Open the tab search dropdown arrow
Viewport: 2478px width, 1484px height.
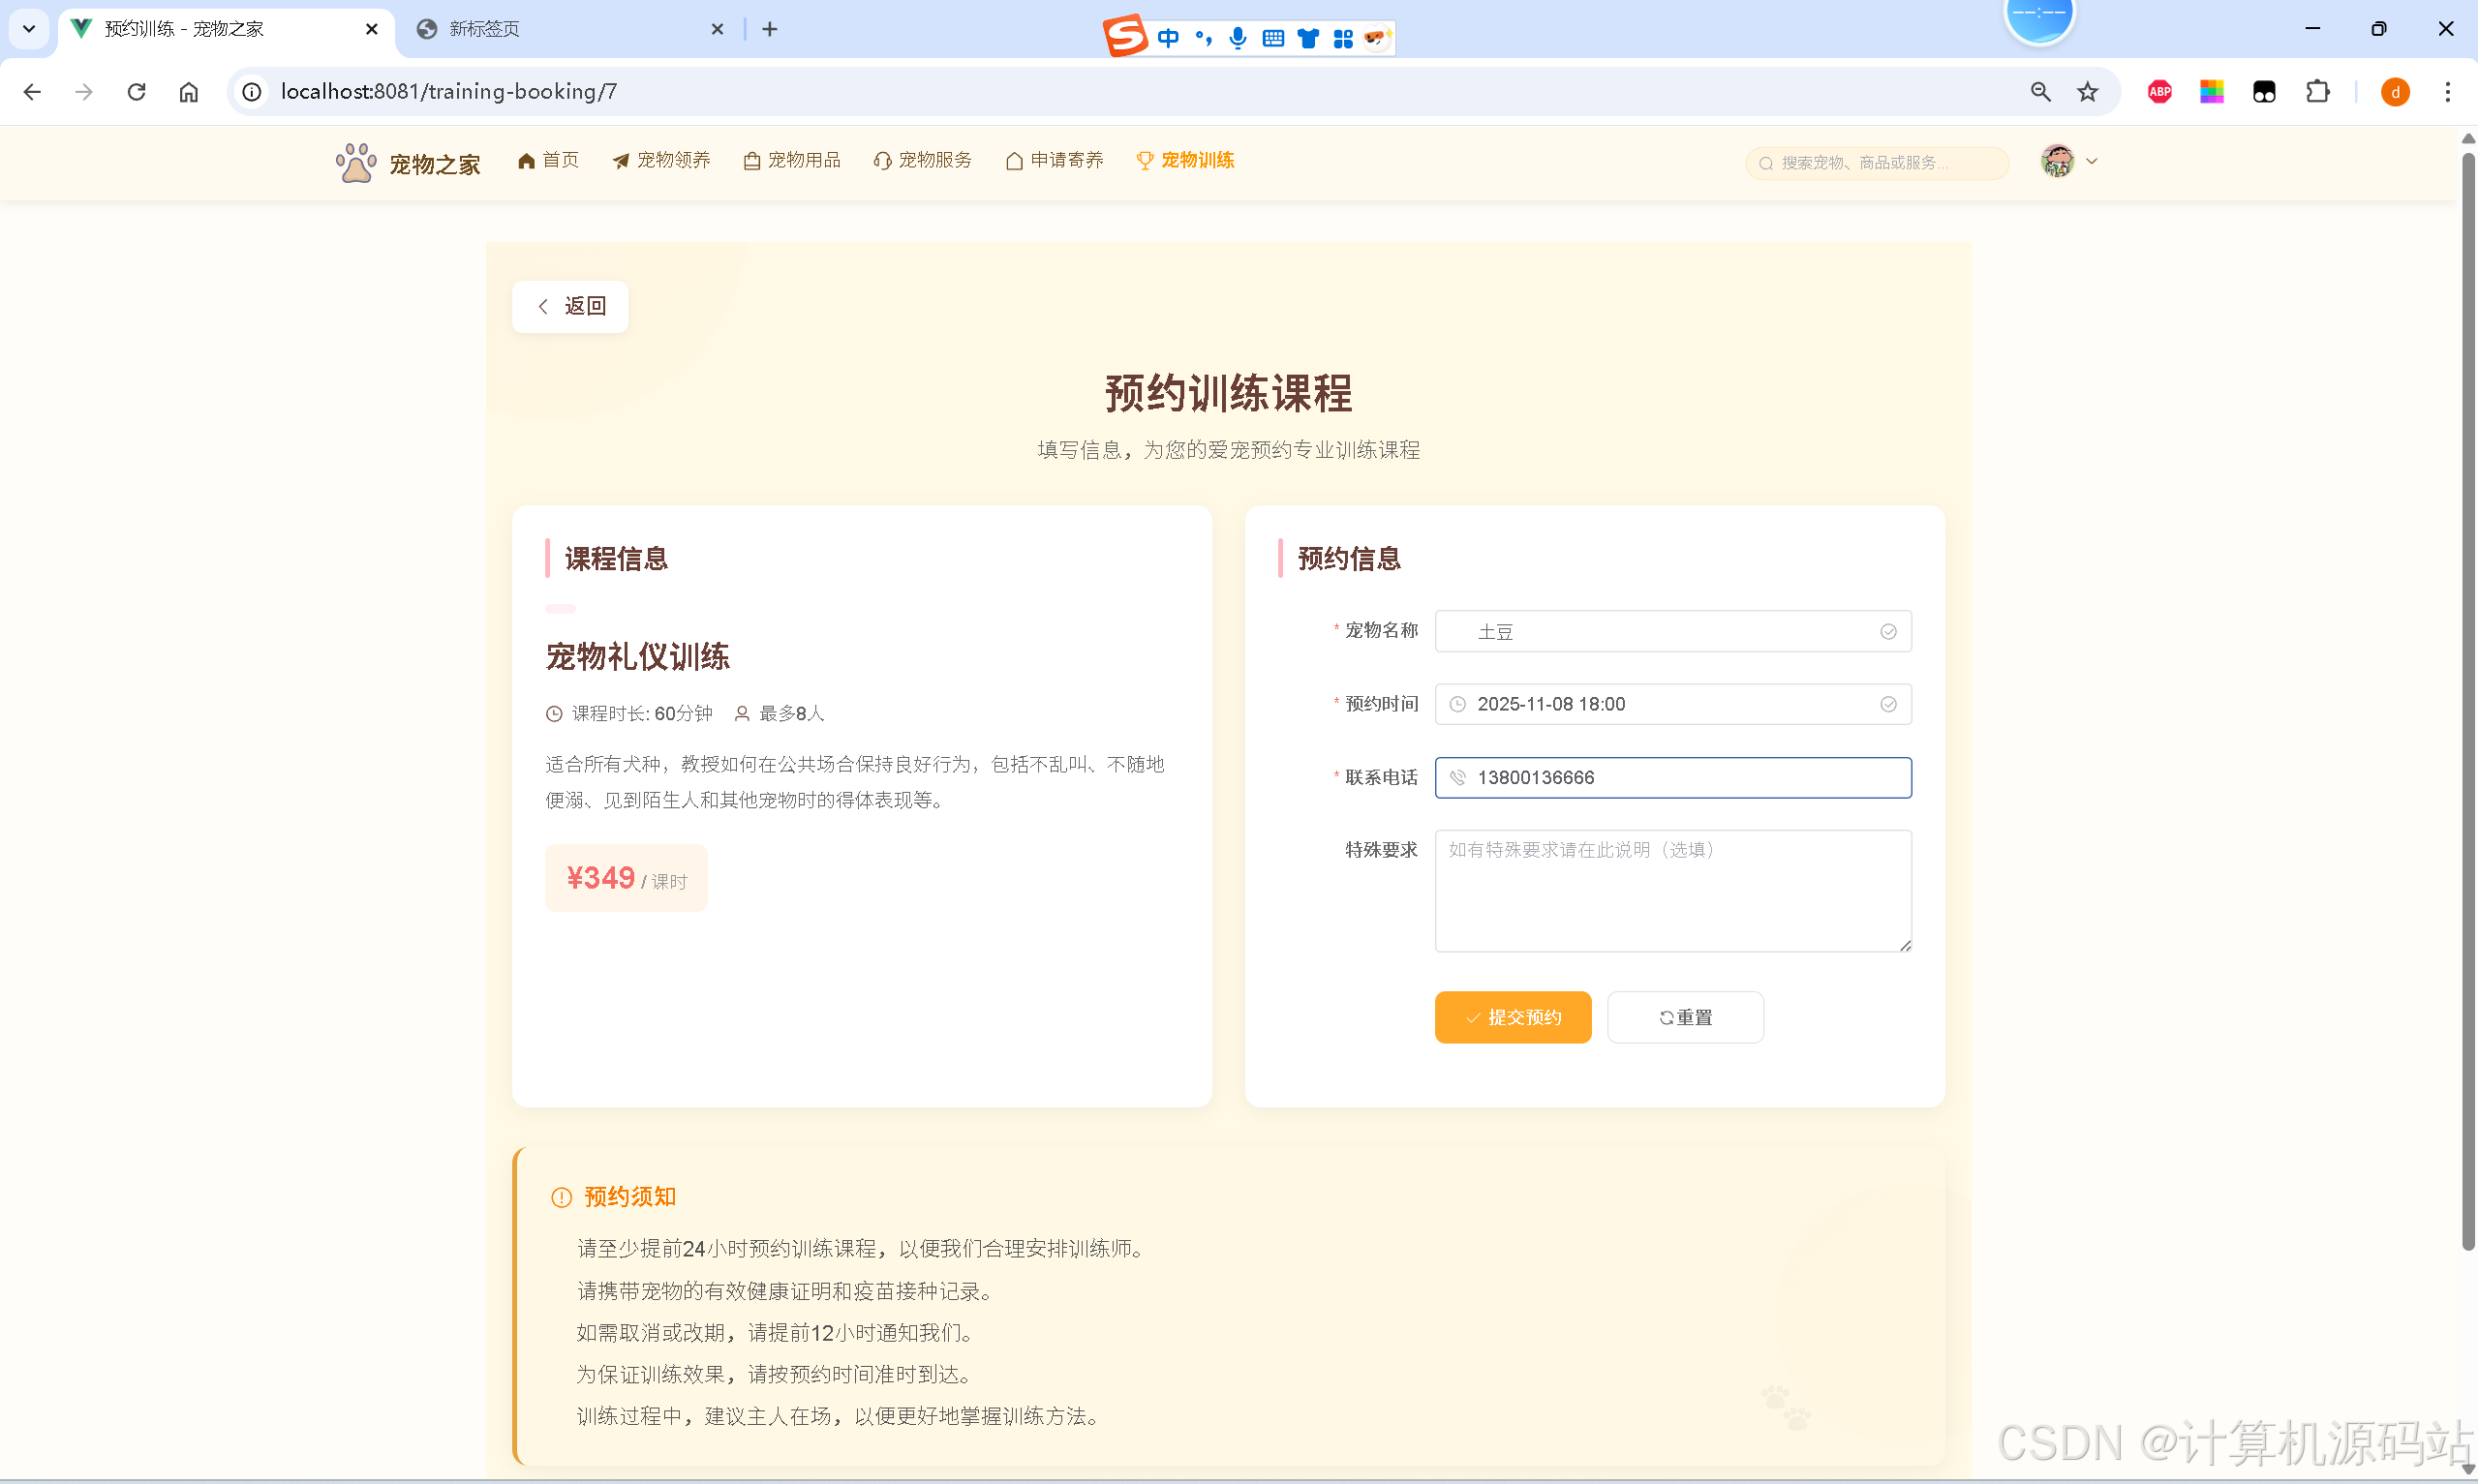29,29
